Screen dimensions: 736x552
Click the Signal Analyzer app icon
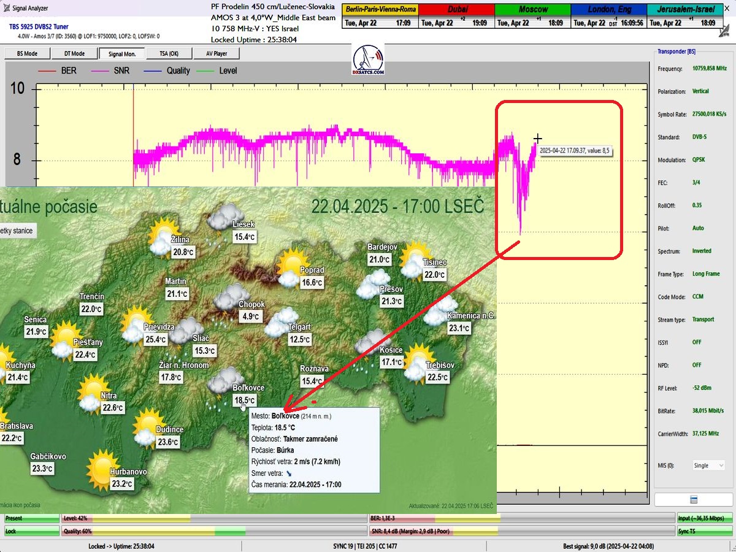[6, 8]
